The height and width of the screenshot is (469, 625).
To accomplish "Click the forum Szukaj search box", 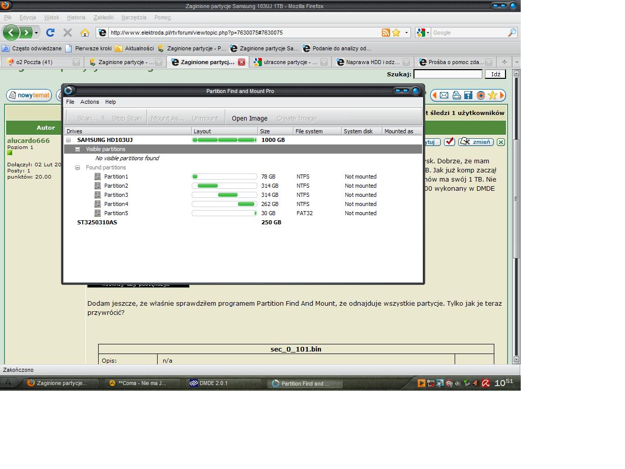I will (x=448, y=74).
